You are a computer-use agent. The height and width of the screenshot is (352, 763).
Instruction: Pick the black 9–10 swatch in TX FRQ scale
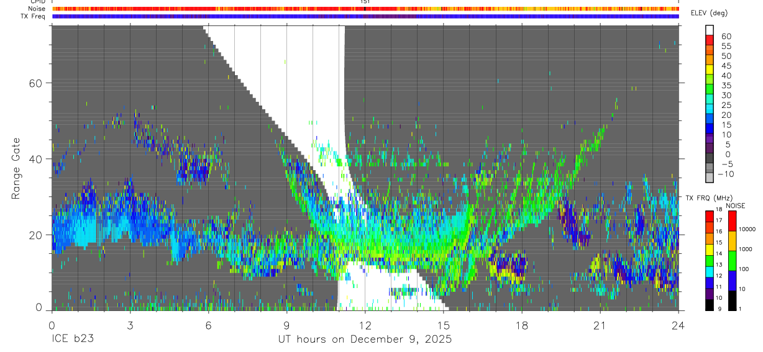point(710,305)
